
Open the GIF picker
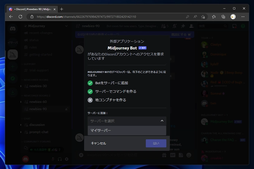click(x=173, y=155)
